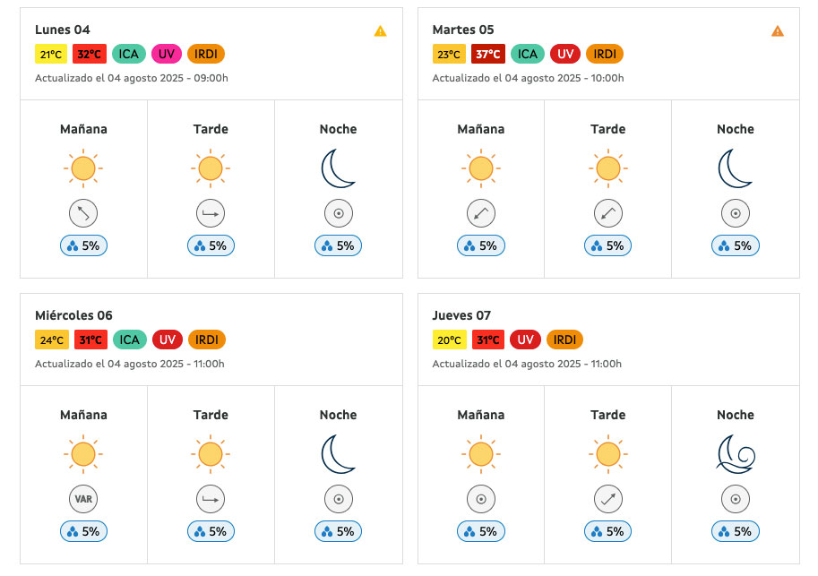Select the 21°C minimum temperature on Lunes 04
Screen dimensions: 818x576
[51, 54]
